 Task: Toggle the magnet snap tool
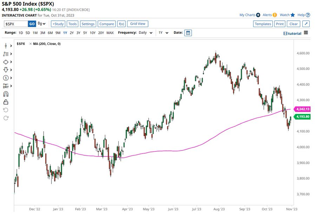(x=6, y=94)
